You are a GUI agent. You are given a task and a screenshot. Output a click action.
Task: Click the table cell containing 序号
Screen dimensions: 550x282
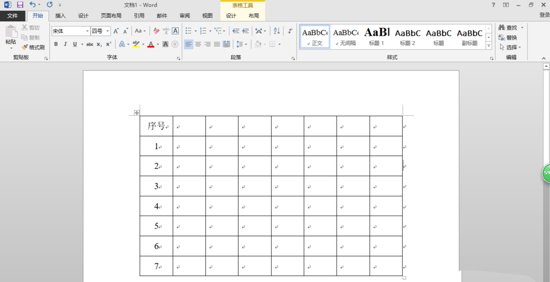[x=156, y=126]
